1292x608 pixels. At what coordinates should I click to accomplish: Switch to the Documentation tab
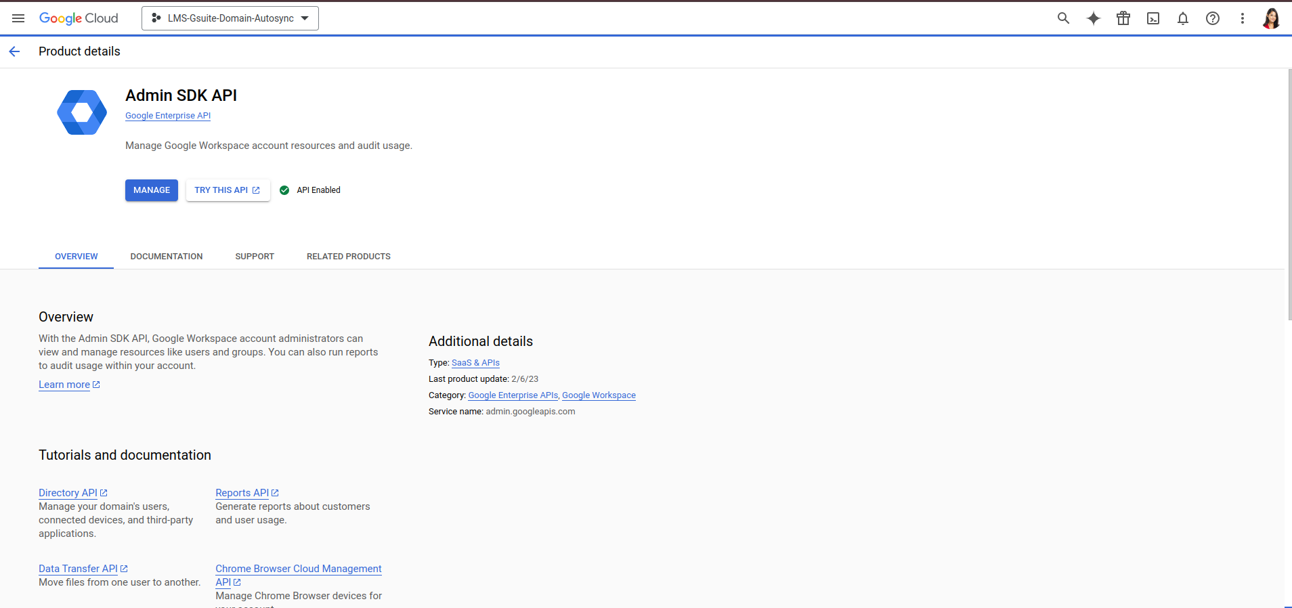pos(167,257)
